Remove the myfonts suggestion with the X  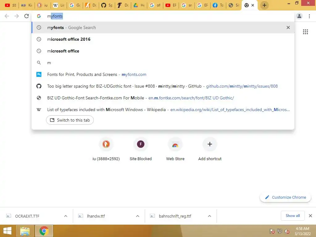288,27
